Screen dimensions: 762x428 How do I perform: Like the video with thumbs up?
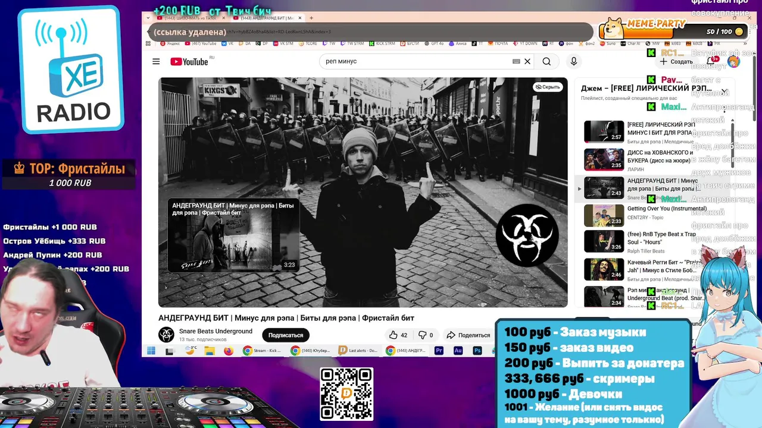398,335
